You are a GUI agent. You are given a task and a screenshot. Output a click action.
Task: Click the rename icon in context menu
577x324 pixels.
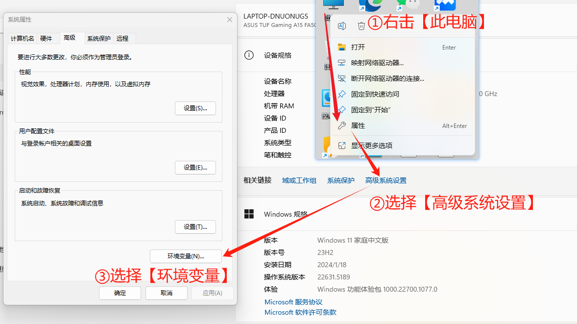[342, 26]
